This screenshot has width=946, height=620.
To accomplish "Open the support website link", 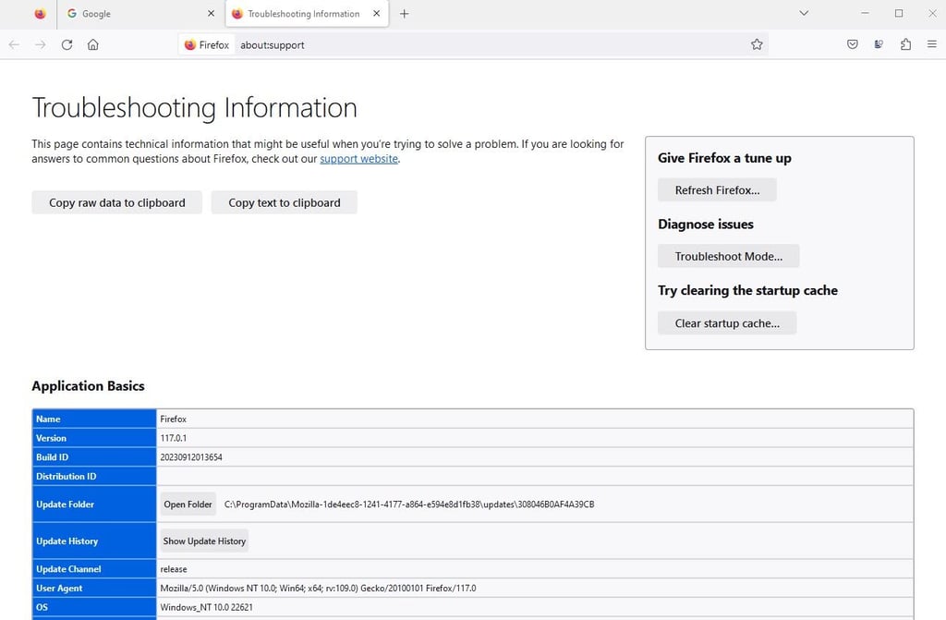I will point(359,159).
